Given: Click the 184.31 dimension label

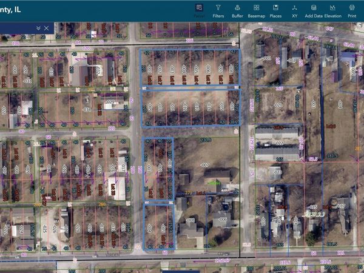Looking at the screenshot, I should tap(329, 47).
